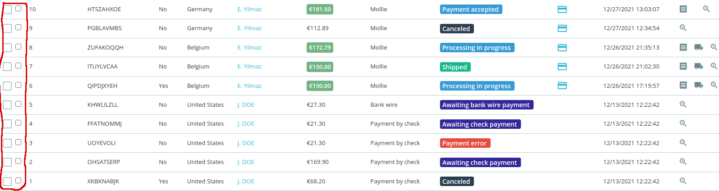719x191 pixels.
Task: Expand the Awaiting bank wire payment status
Action: (486, 105)
